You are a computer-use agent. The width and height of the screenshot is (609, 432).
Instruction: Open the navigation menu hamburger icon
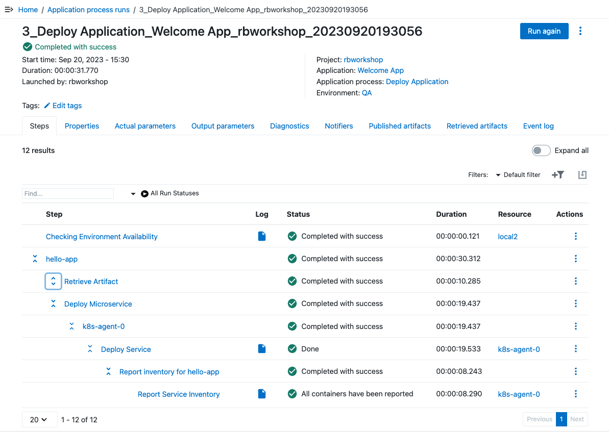coord(9,10)
